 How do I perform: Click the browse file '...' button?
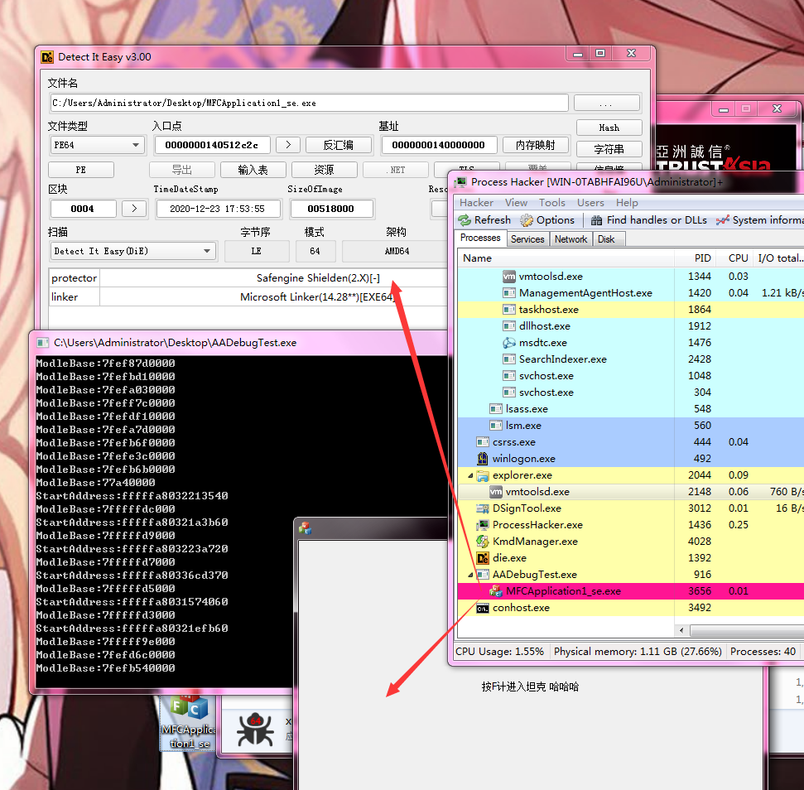point(606,103)
